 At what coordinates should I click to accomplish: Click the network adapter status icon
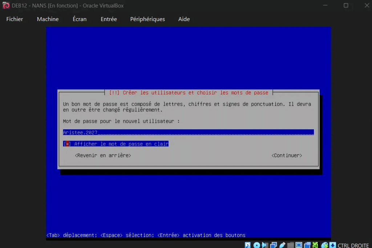point(274,245)
